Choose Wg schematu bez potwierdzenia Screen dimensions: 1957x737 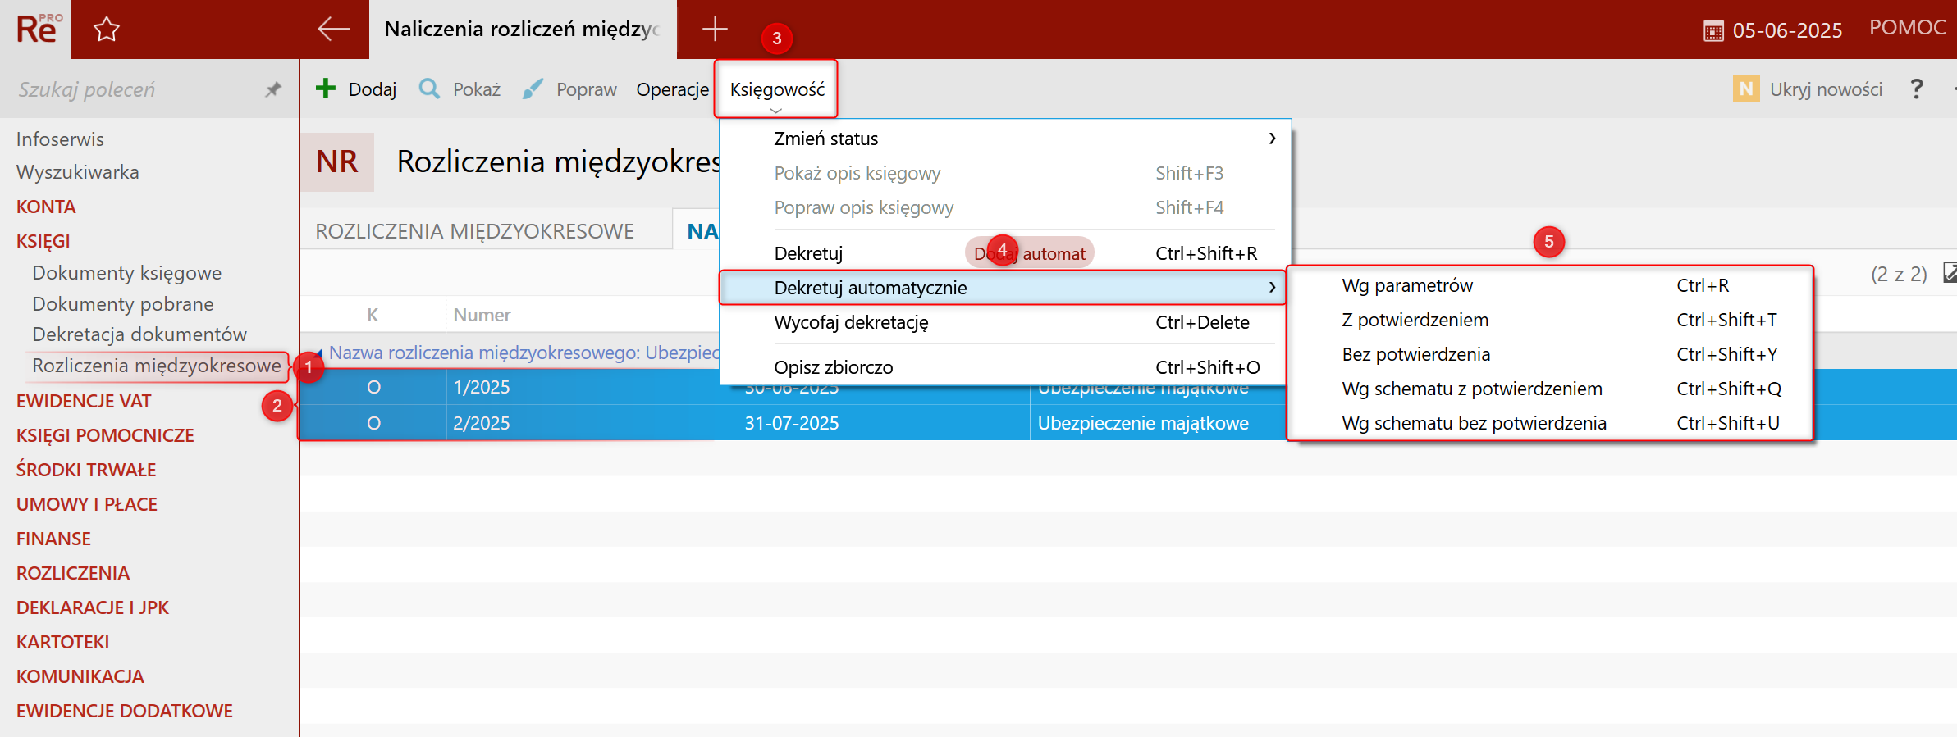(1550, 423)
